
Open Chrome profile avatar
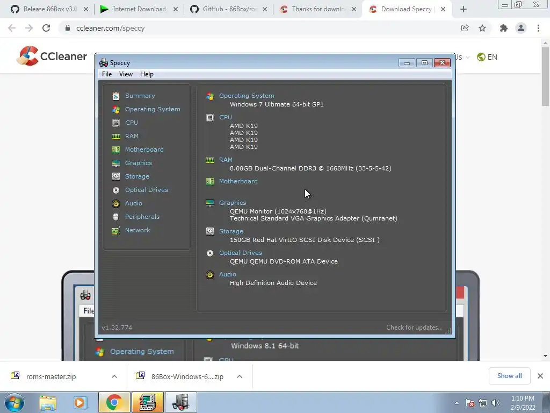pyautogui.click(x=521, y=28)
